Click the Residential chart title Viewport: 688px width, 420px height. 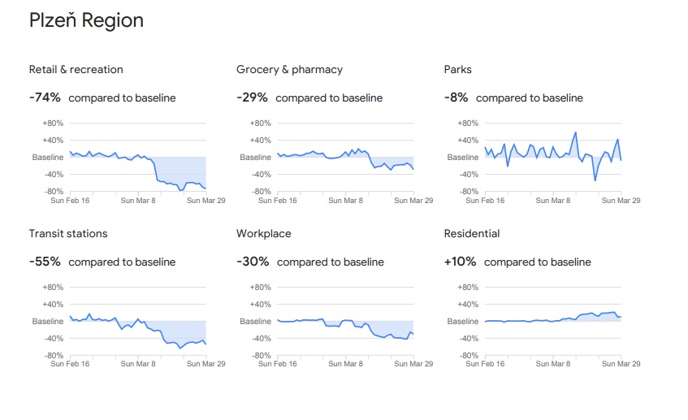(472, 234)
